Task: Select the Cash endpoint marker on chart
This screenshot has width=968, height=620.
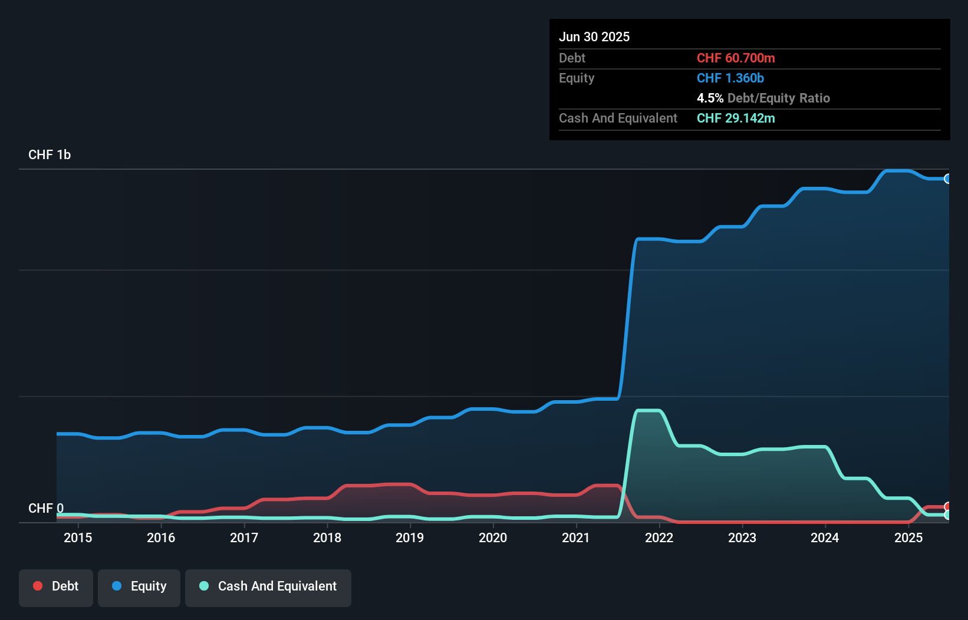Action: point(947,515)
